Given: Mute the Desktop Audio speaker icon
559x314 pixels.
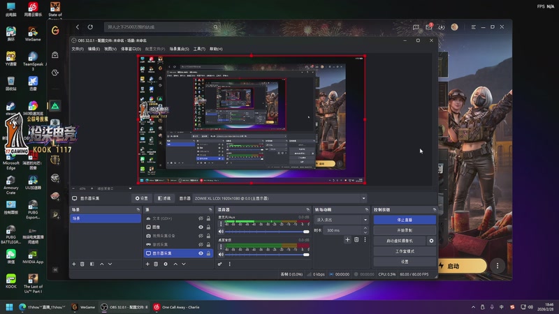Looking at the screenshot, I should pos(221,255).
